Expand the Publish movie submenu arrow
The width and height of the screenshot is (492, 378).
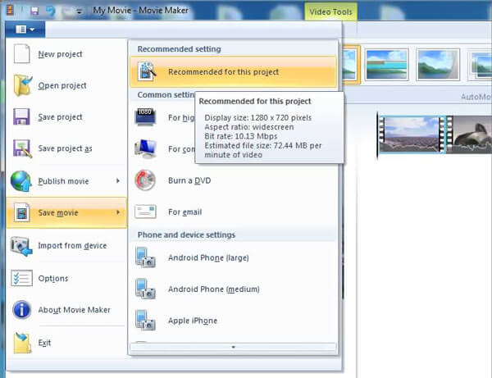118,181
